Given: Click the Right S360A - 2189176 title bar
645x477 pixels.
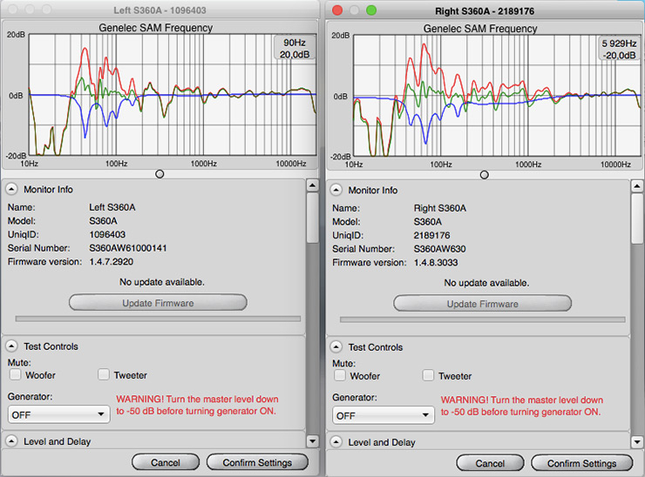Looking at the screenshot, I should click(485, 11).
